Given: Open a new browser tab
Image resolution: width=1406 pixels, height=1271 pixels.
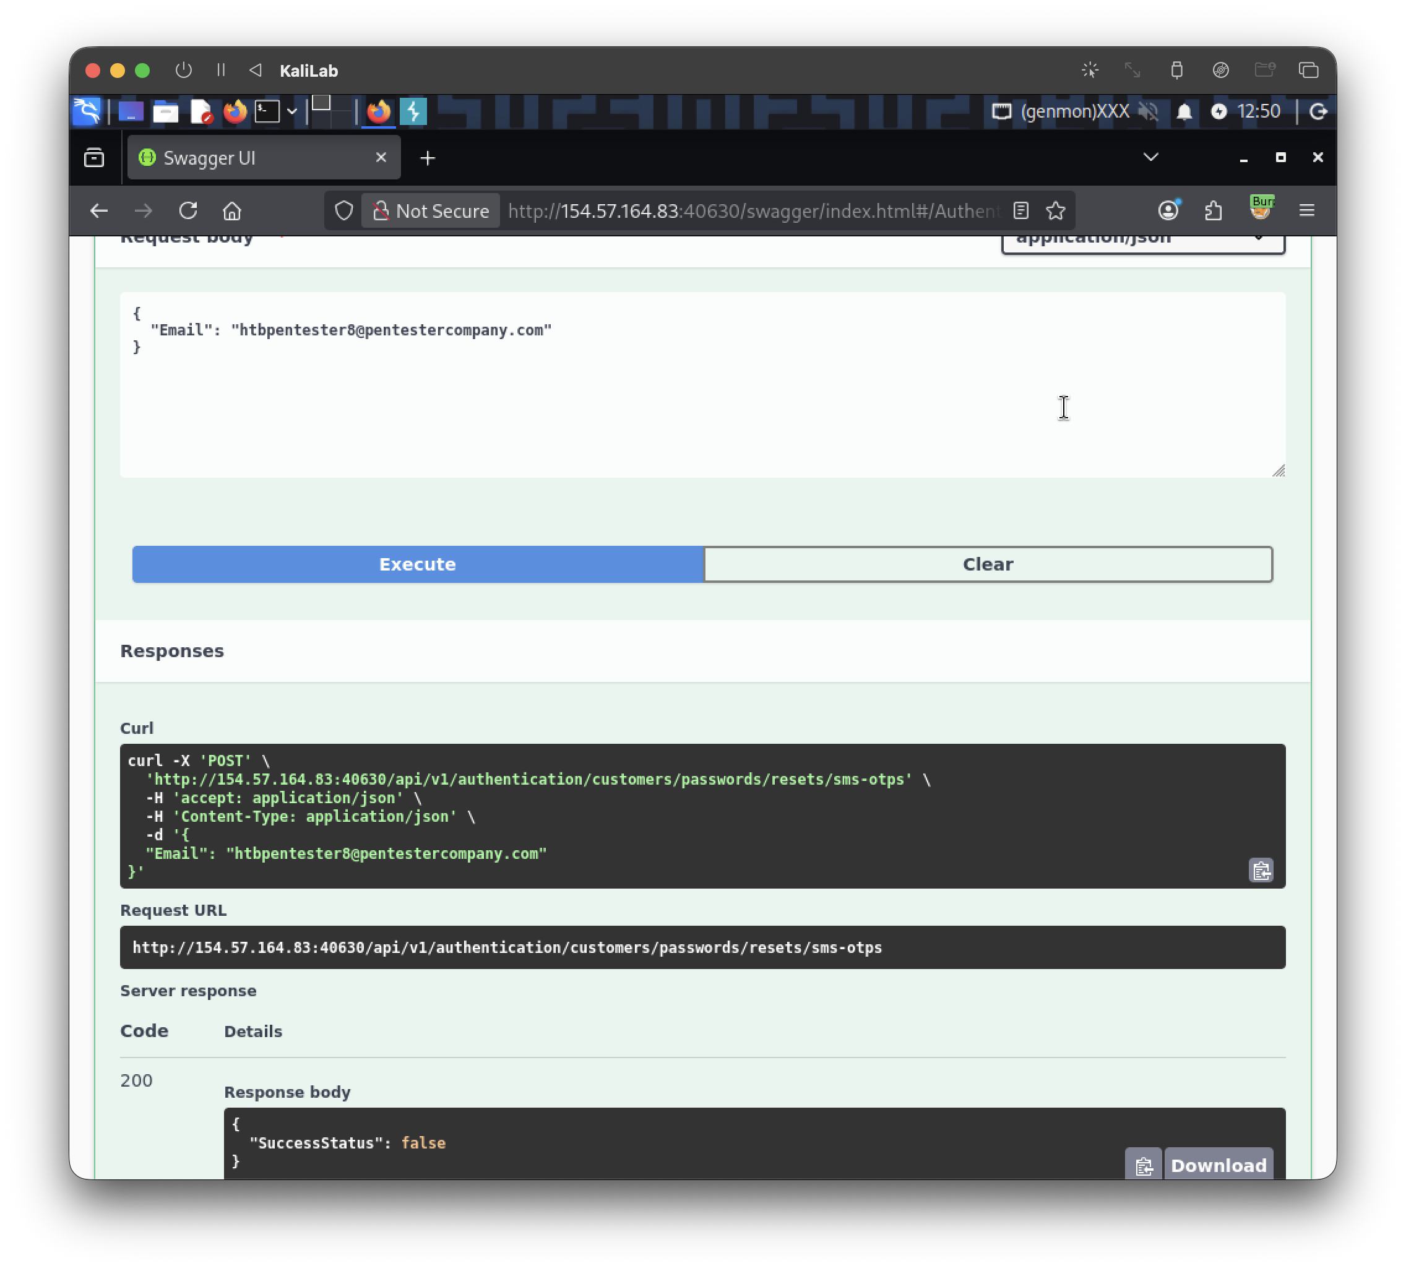Looking at the screenshot, I should [x=428, y=158].
